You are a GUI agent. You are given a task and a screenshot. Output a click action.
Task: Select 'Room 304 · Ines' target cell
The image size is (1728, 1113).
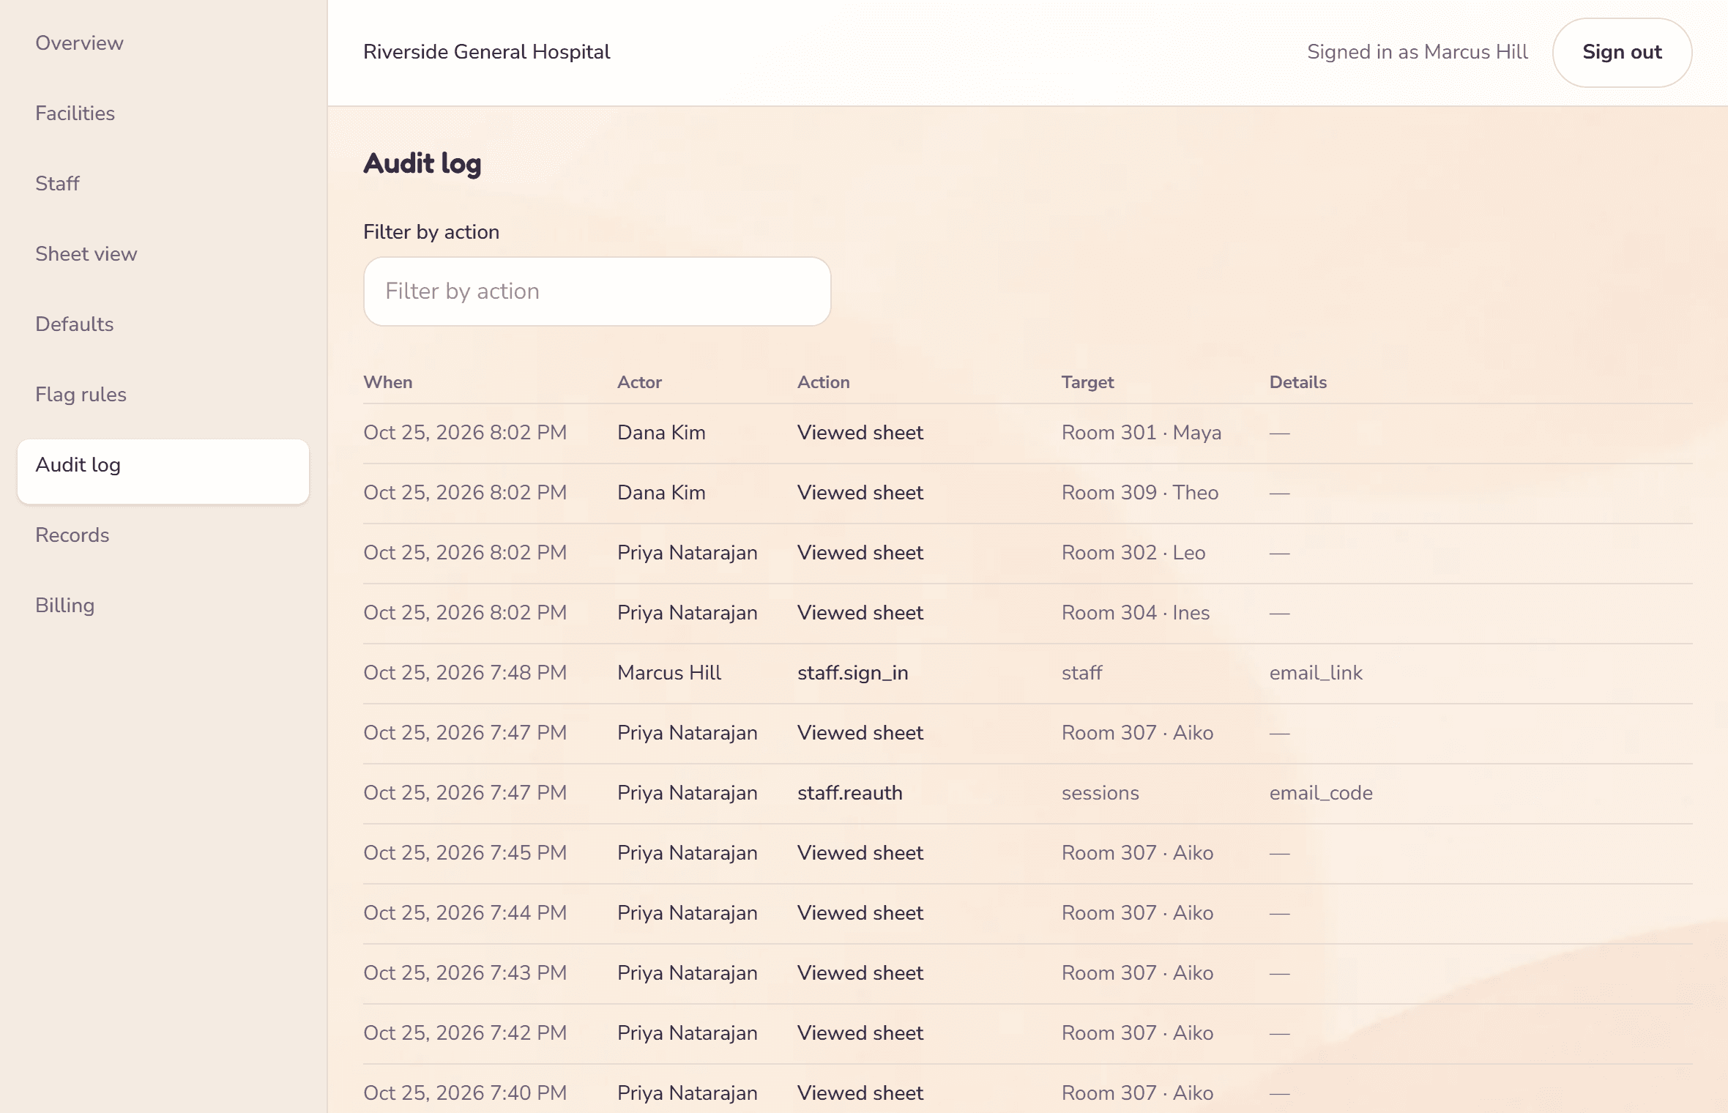(x=1136, y=613)
